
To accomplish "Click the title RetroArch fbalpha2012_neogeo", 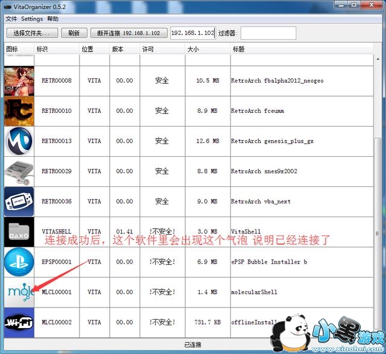I will click(277, 81).
